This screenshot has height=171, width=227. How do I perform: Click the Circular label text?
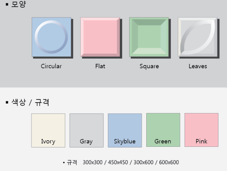coord(51,66)
